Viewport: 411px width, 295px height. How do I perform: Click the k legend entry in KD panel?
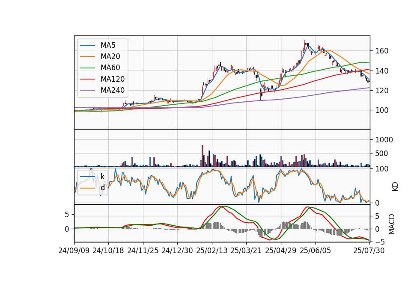(x=92, y=177)
